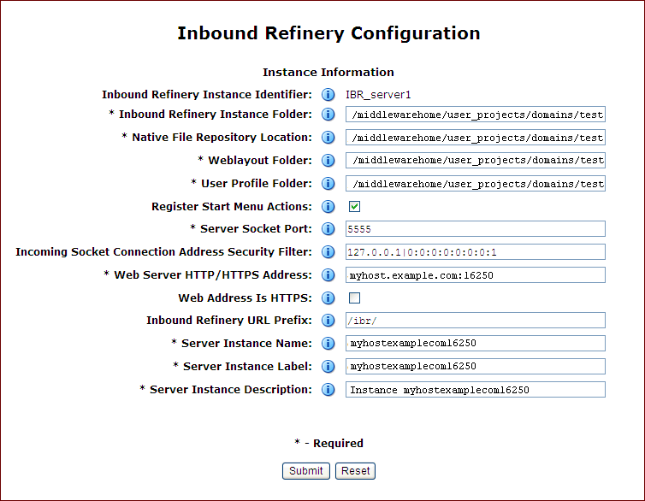Open info icon for Inbound Refinery URL Prefix
This screenshot has width=645, height=501.
328,320
